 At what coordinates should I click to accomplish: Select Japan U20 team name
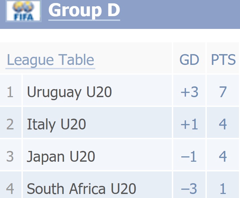point(61,157)
